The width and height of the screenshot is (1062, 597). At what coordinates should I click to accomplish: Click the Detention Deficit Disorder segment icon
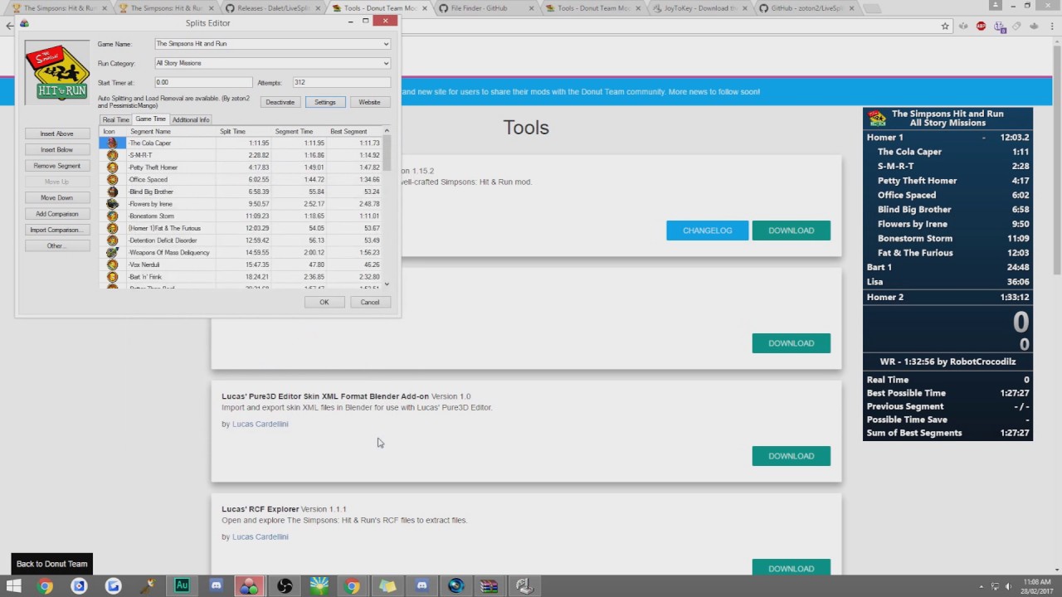[112, 240]
